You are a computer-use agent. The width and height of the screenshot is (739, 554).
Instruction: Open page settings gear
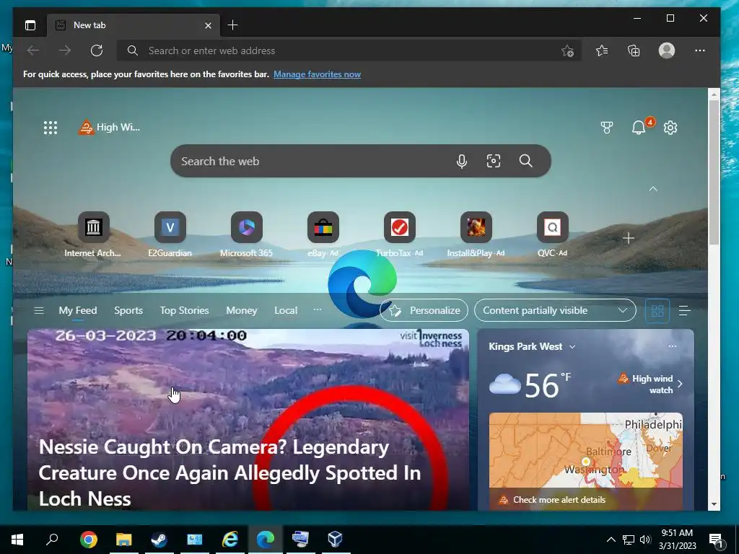670,127
